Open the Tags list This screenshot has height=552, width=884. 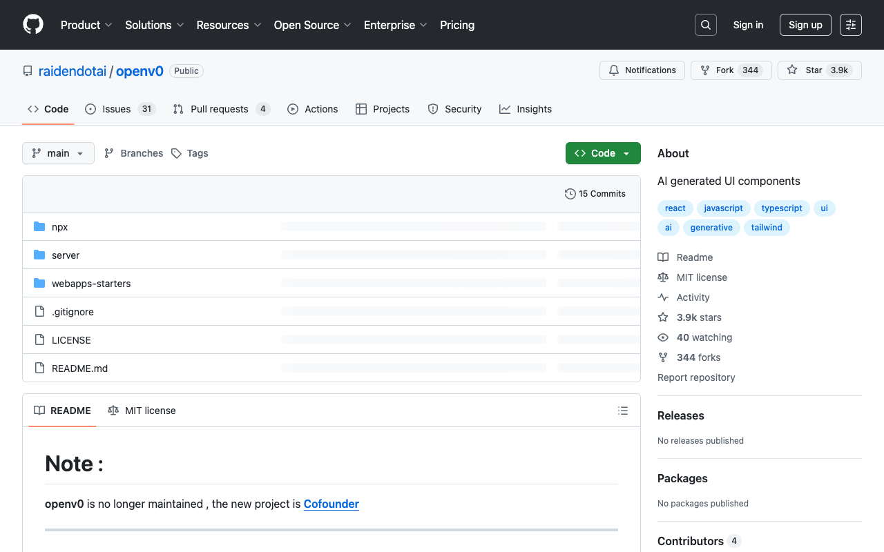pos(189,153)
